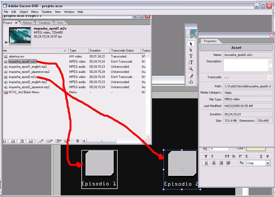Sort by the Transcode Status column header

[x=125, y=51]
